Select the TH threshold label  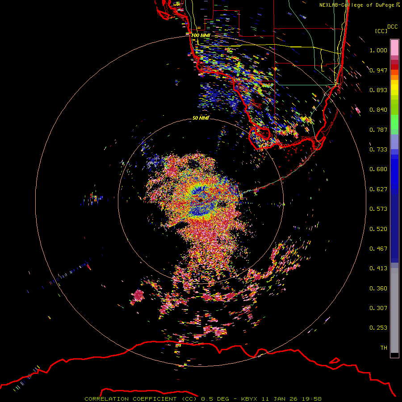(384, 348)
